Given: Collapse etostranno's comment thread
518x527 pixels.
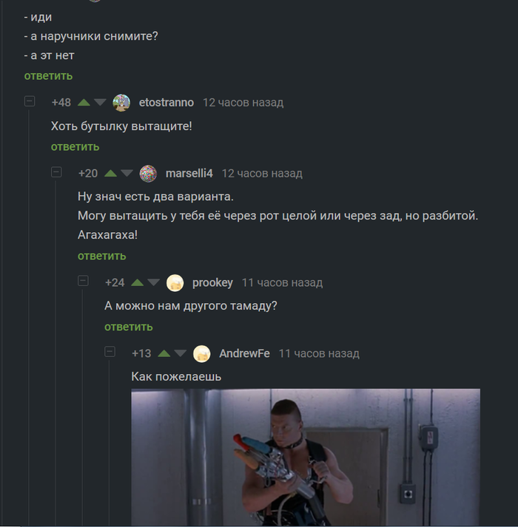Looking at the screenshot, I should tap(30, 101).
